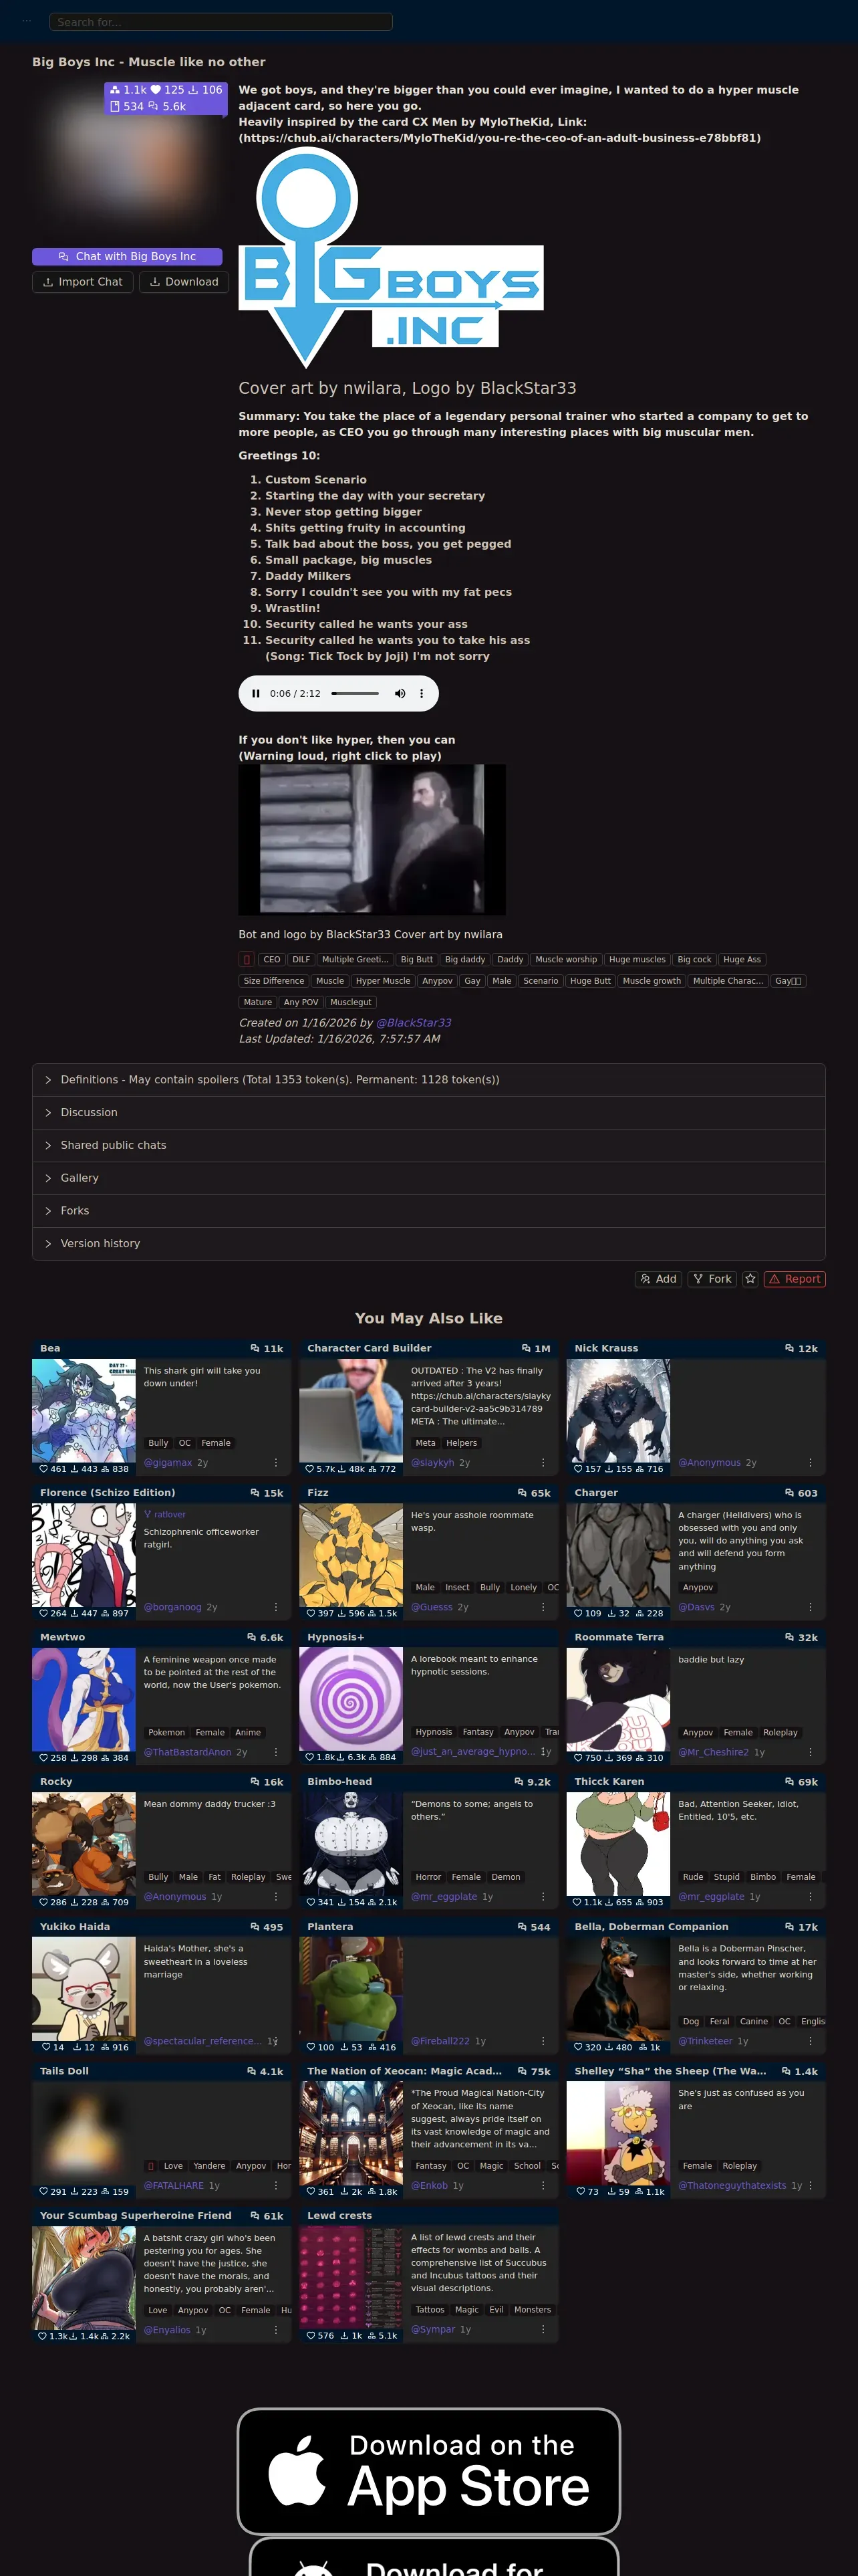
Task: Select the Hyper Muscle tag
Action: (382, 981)
